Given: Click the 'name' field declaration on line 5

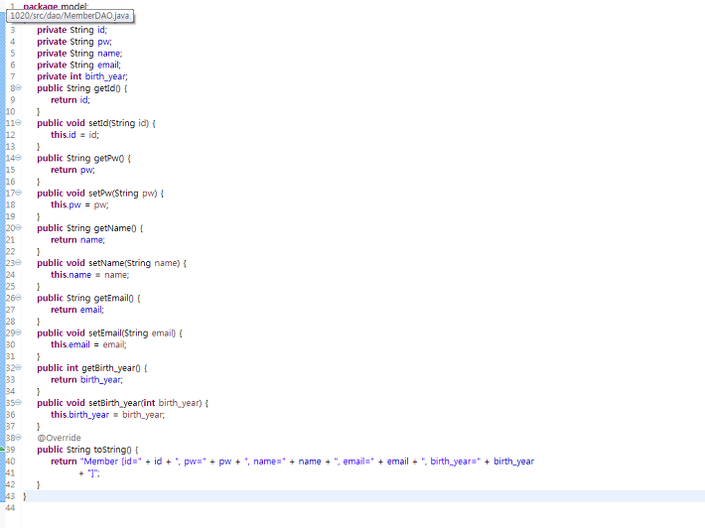Looking at the screenshot, I should click(x=109, y=54).
